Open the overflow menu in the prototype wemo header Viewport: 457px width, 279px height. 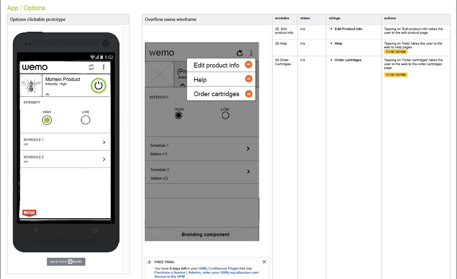104,67
